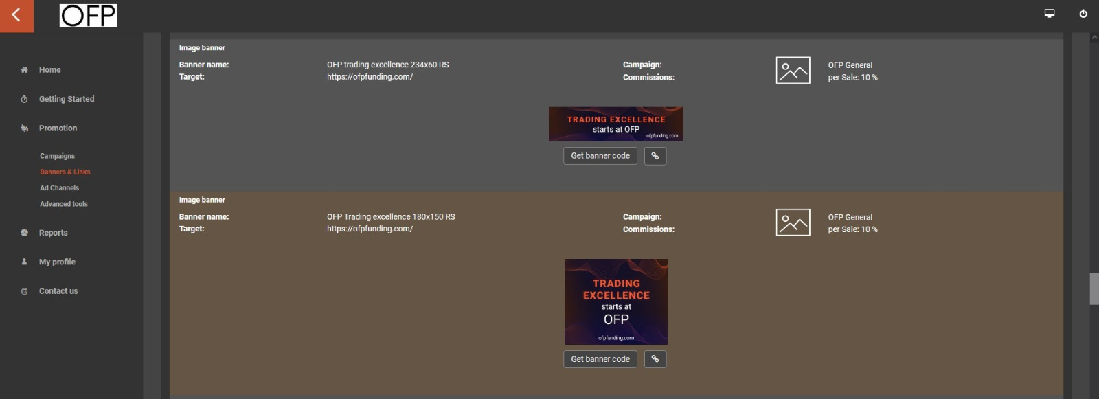Click the 180x150 Trading Excellence banner thumbnail
1099x399 pixels.
pyautogui.click(x=616, y=301)
